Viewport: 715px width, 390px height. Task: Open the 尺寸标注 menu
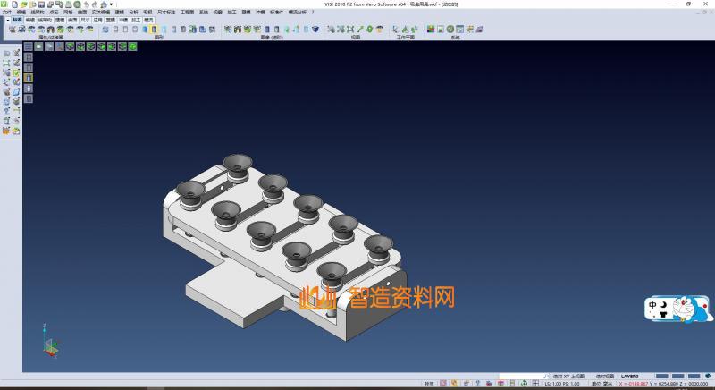tap(166, 12)
